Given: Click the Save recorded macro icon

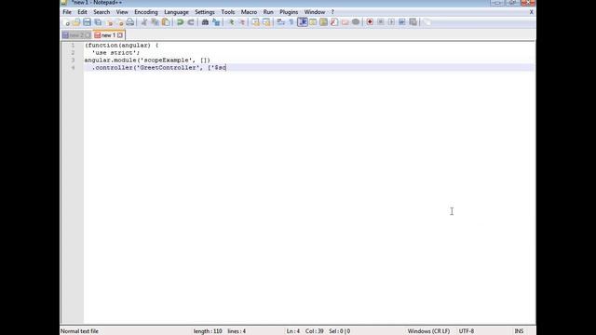Looking at the screenshot, I should pyautogui.click(x=413, y=22).
